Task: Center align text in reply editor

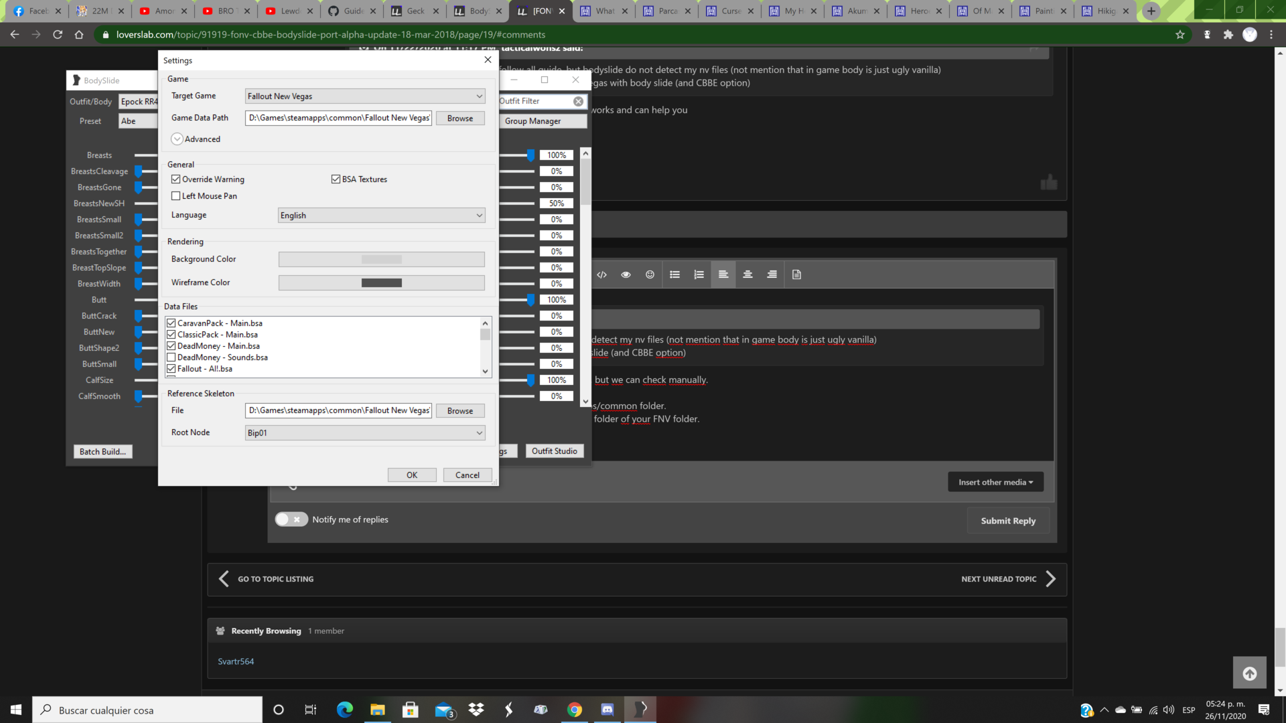Action: click(747, 274)
